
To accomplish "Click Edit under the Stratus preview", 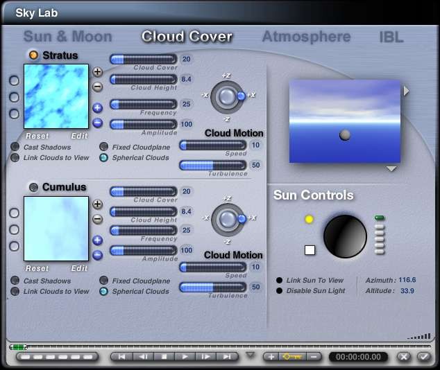I will pos(79,136).
